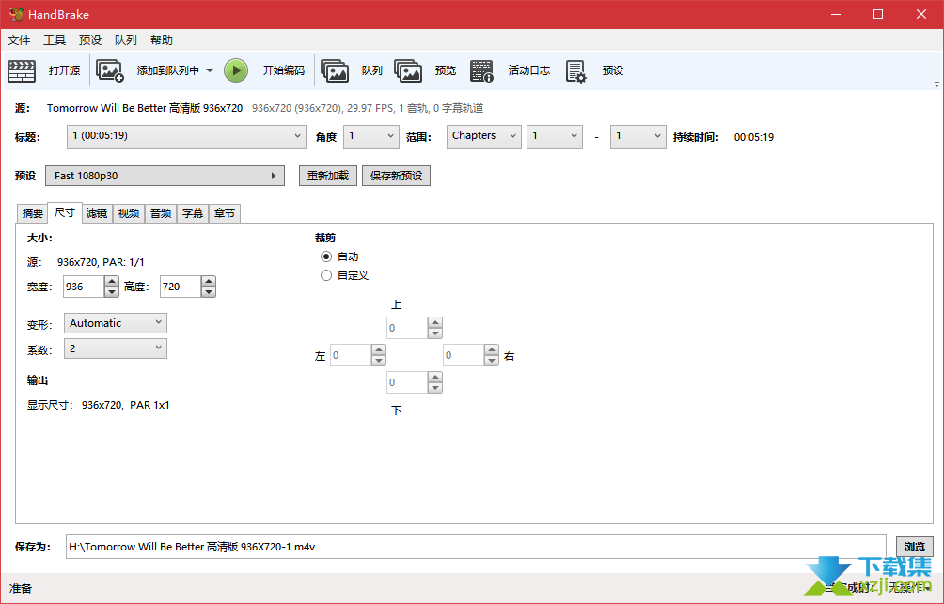Click the Preview images icon
This screenshot has width=944, height=604.
tap(408, 71)
